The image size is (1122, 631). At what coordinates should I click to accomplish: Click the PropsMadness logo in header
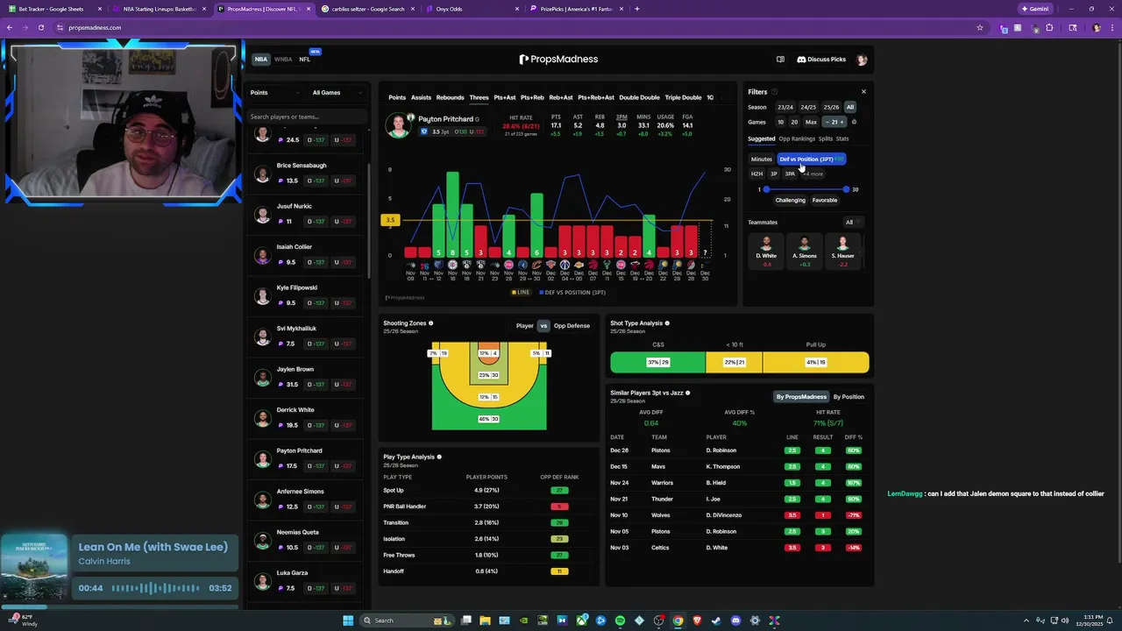point(558,60)
